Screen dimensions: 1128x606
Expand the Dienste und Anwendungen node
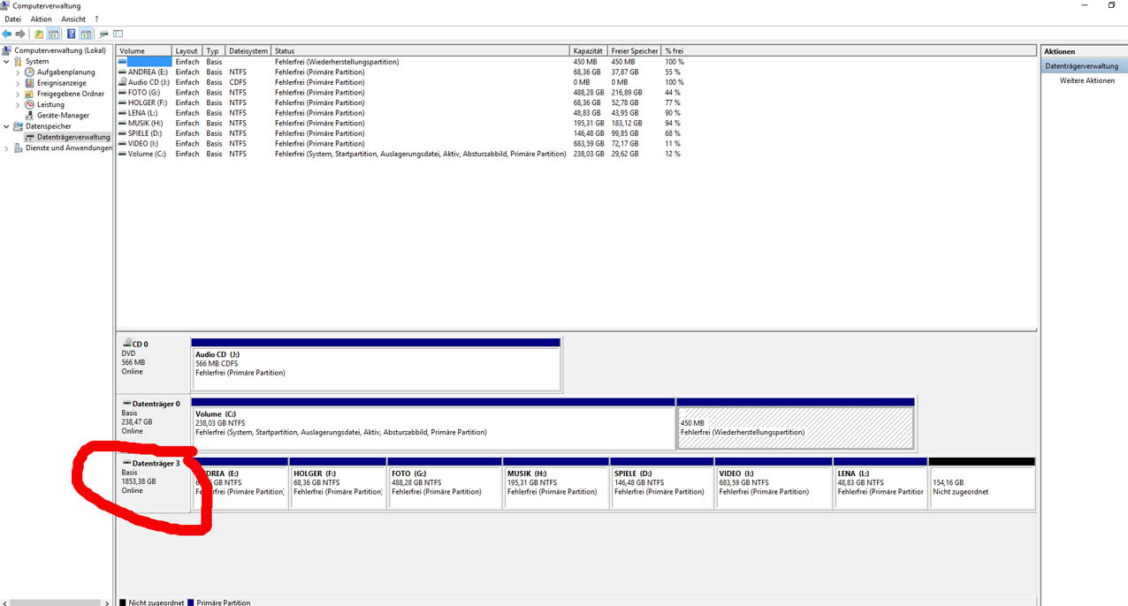tap(7, 148)
